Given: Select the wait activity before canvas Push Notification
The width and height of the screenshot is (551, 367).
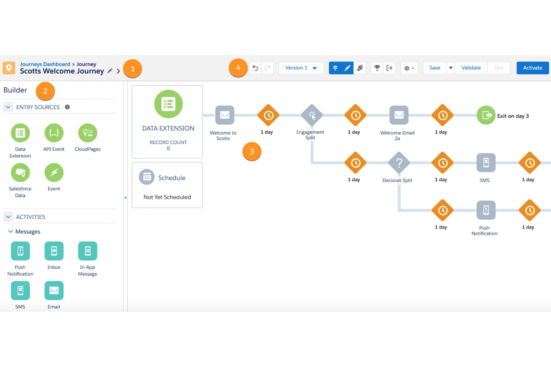Looking at the screenshot, I should click(x=443, y=210).
